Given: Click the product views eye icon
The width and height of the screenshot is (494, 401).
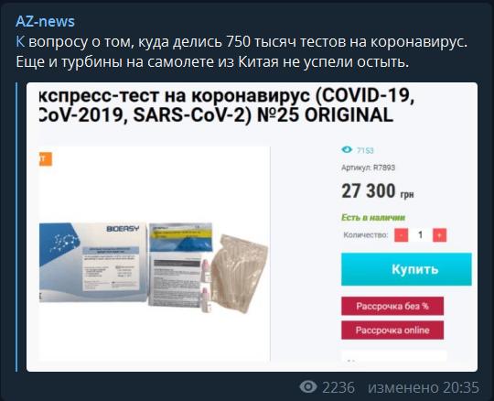Looking at the screenshot, I should pos(347,150).
